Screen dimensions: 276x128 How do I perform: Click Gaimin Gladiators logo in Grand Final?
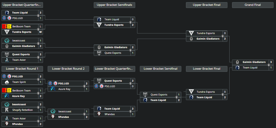pyautogui.click(x=237, y=62)
